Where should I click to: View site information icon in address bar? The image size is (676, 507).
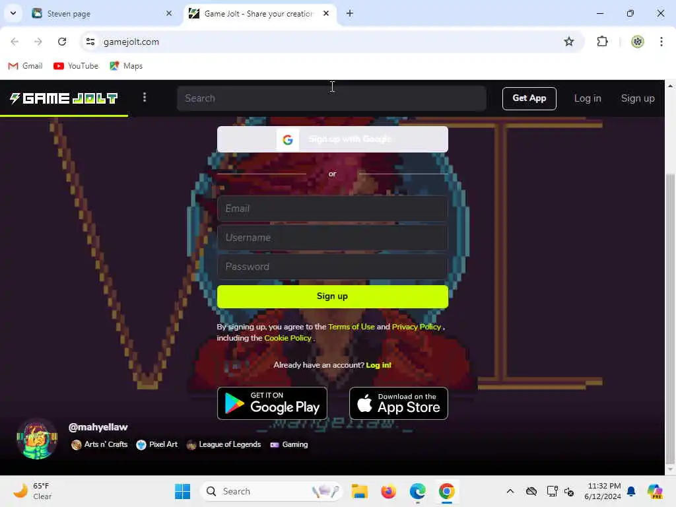90,42
